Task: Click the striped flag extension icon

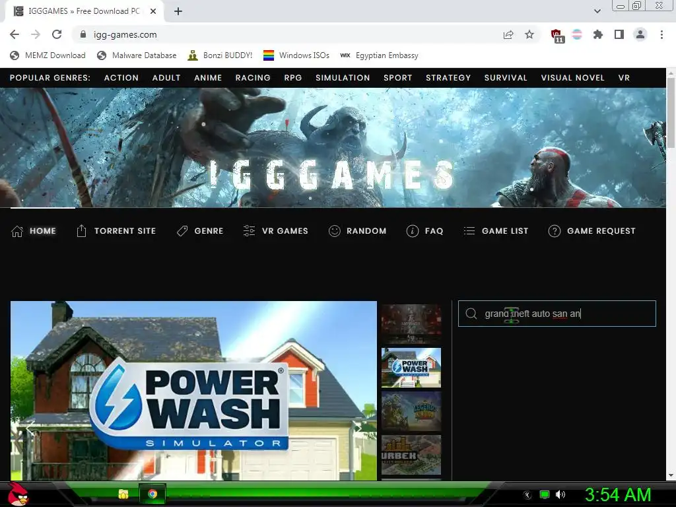Action: point(577,34)
